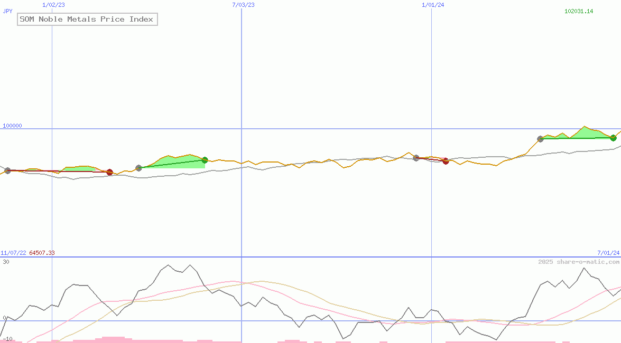Click the red sell marker near 1/01/24 gridline
This screenshot has width=621, height=343.
[446, 161]
